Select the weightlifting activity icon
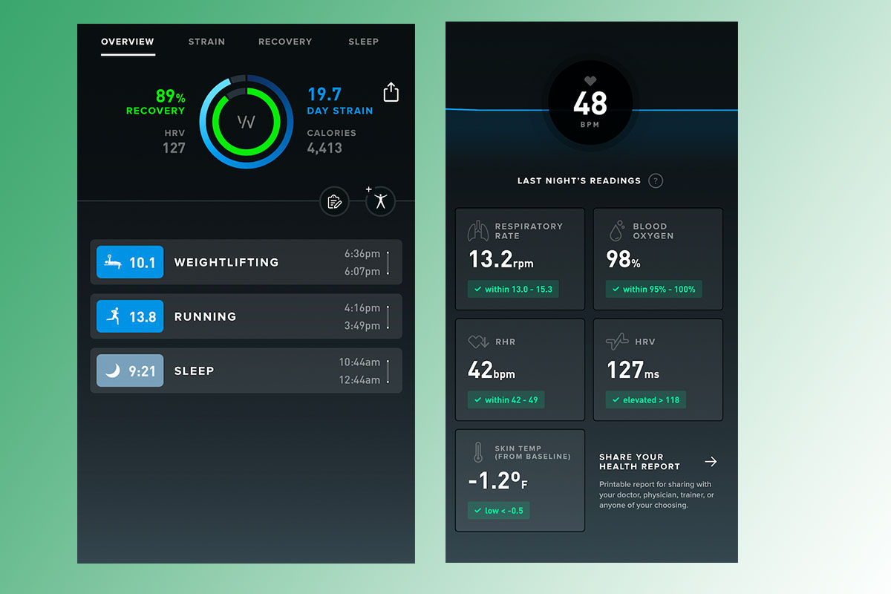 (x=112, y=261)
